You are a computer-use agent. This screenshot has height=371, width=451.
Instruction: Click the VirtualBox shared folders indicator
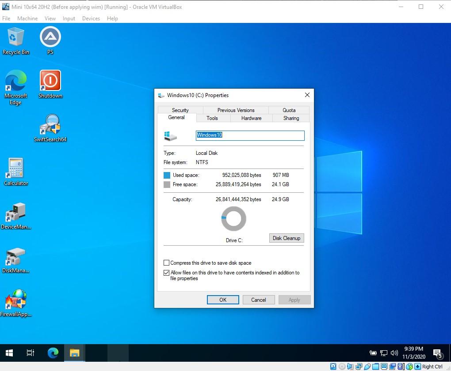376,367
